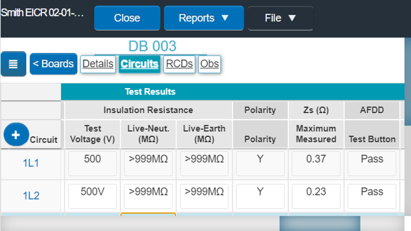Open the File dropdown menu
411x231 pixels.
[x=280, y=18]
